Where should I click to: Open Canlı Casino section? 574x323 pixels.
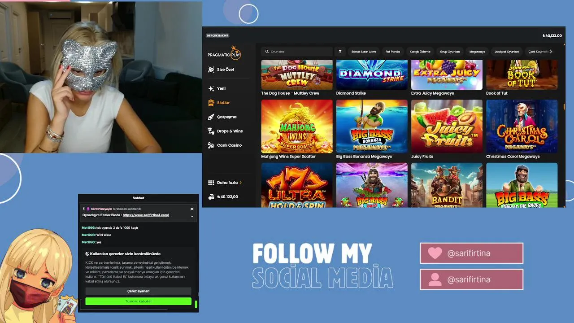(225, 145)
